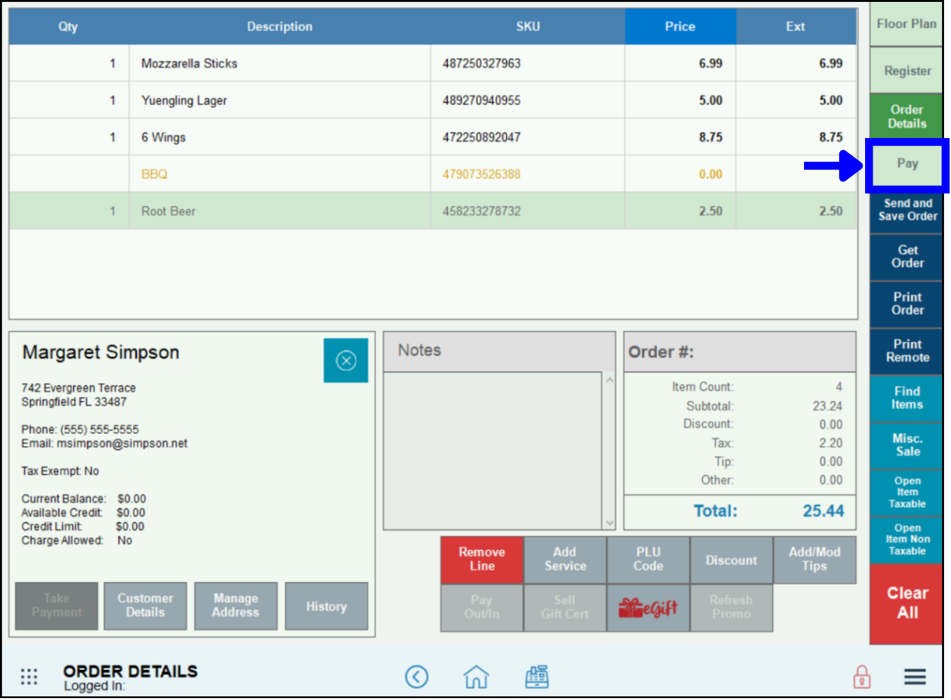This screenshot has height=700, width=951.
Task: Click the red lock icon
Action: pyautogui.click(x=861, y=677)
